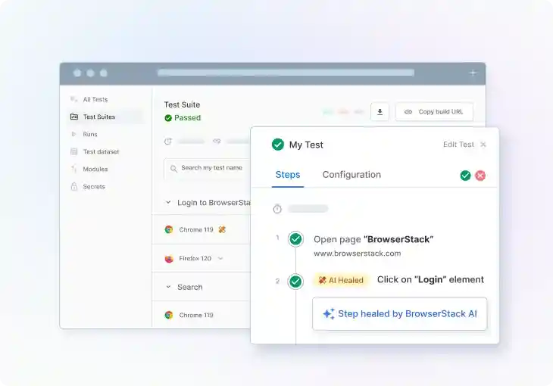Screen dimensions: 553x386
Task: Select Click on Login element step
Action: pos(430,280)
